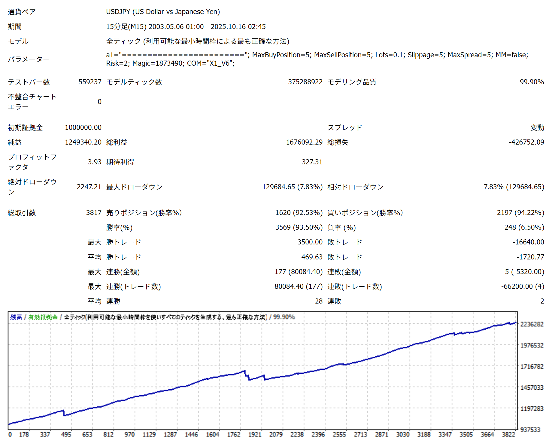Click the MaxBuyPosition parameter text line
This screenshot has height=443, width=555.
pyautogui.click(x=317, y=55)
